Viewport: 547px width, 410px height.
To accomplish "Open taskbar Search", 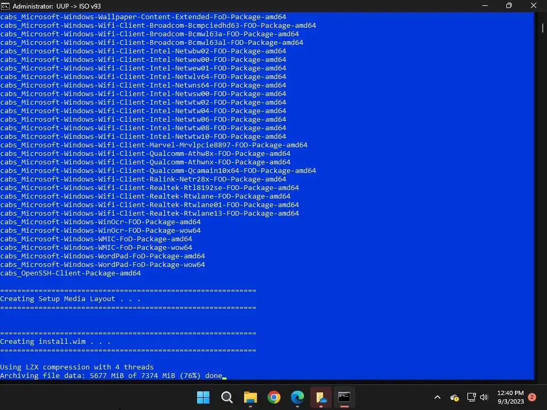I will coord(226,397).
